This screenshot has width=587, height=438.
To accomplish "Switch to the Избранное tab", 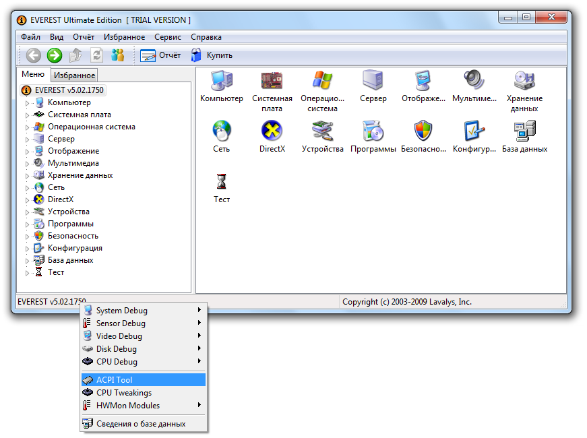I will coord(75,75).
